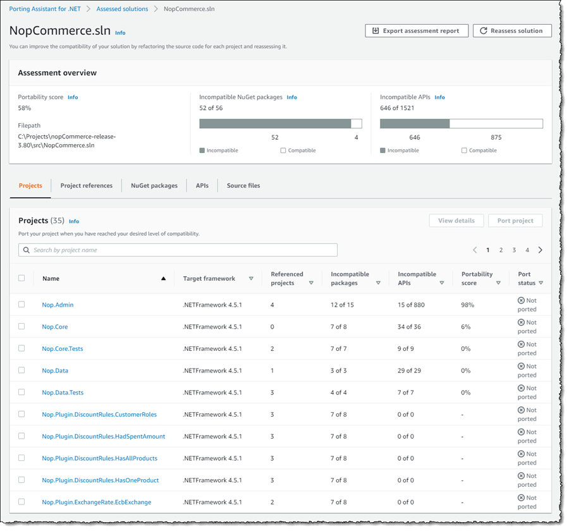
Task: Sort by Incompatible APIs column arrow
Action: coord(442,283)
